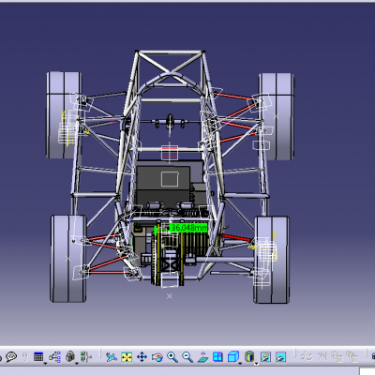
Task: Open the design table grid icon
Action: click(x=38, y=356)
